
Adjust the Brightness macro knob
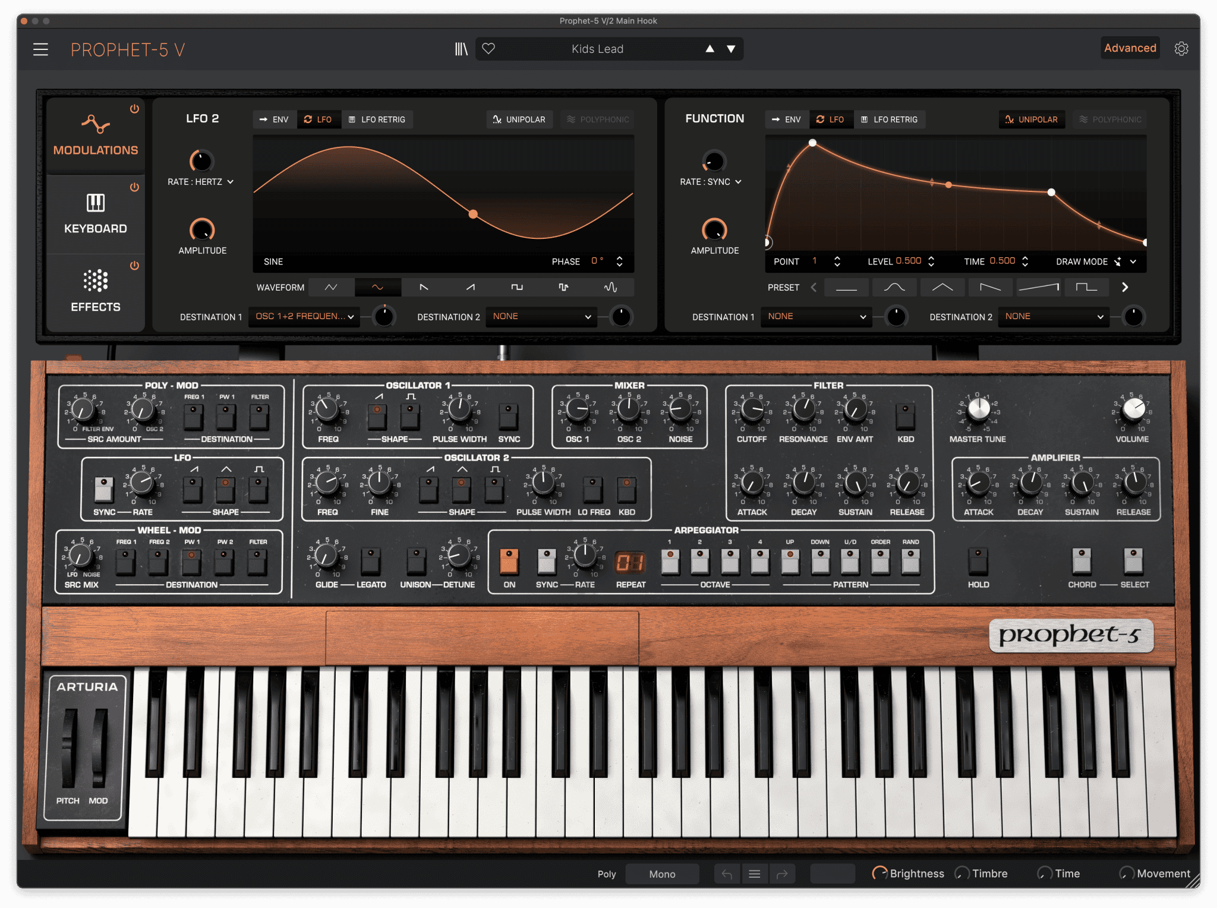click(881, 874)
